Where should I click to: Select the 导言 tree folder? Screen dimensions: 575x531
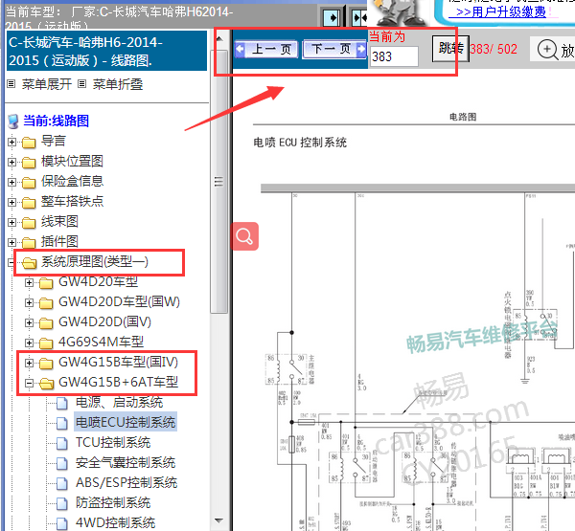click(54, 141)
